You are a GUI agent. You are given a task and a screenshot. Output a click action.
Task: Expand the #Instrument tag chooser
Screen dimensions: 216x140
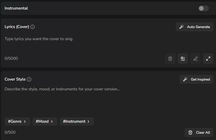(x=77, y=122)
